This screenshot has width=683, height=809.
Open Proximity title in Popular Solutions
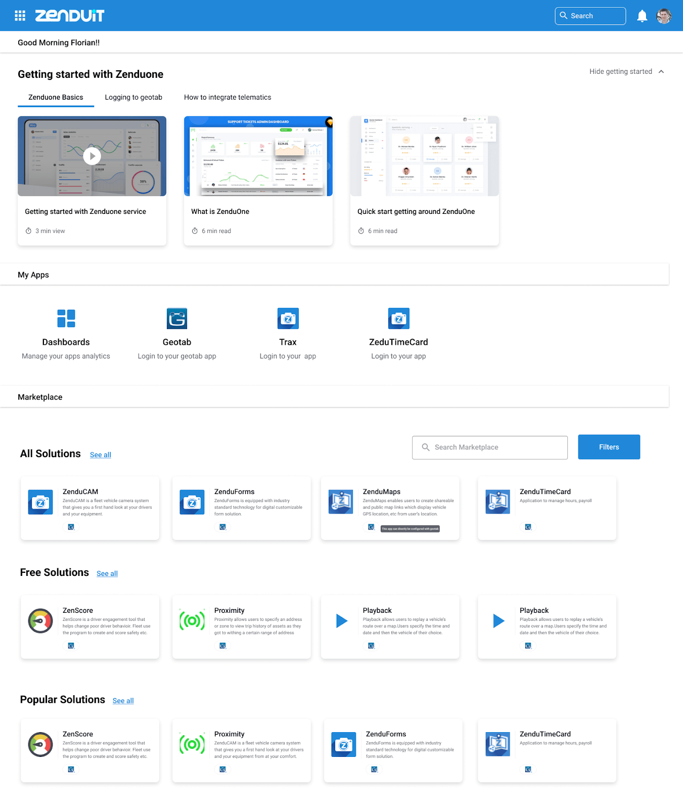point(230,734)
